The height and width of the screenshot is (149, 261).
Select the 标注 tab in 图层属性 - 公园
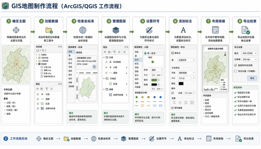pos(137,64)
